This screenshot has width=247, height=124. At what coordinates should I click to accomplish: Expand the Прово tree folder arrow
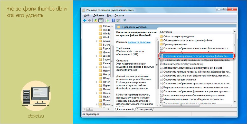[97, 104]
